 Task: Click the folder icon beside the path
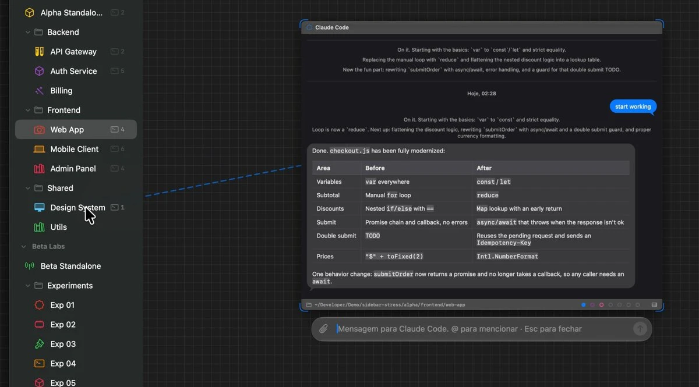click(x=309, y=305)
